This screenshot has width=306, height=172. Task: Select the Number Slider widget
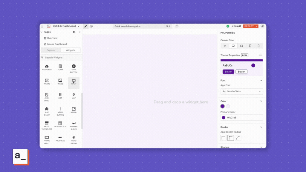tap(74, 125)
